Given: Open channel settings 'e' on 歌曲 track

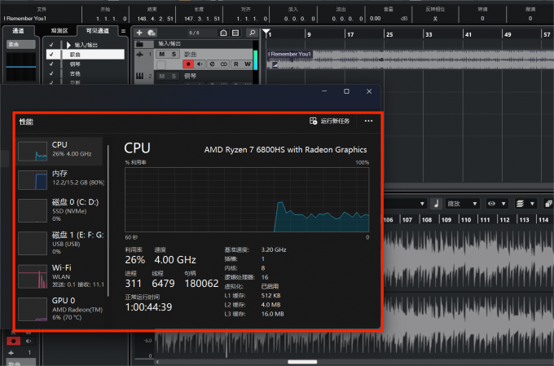Looking at the screenshot, I should (212, 64).
